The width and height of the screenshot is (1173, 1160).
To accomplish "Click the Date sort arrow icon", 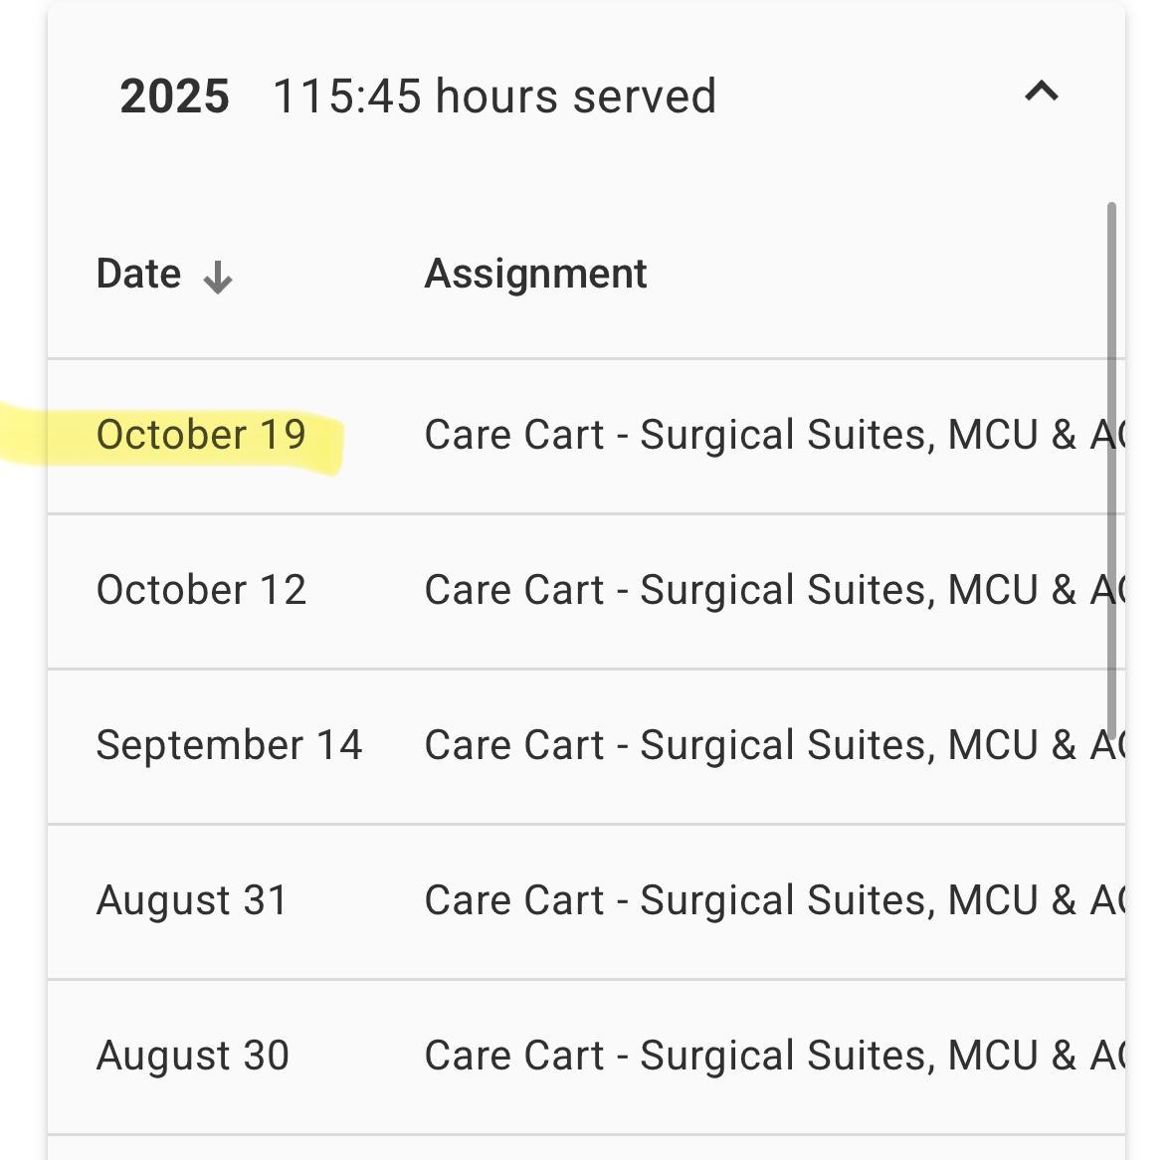I will coord(218,278).
